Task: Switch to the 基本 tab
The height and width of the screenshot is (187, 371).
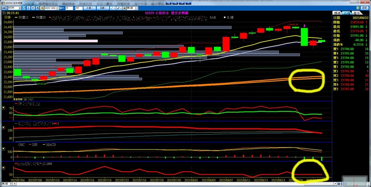Action: 356,13
